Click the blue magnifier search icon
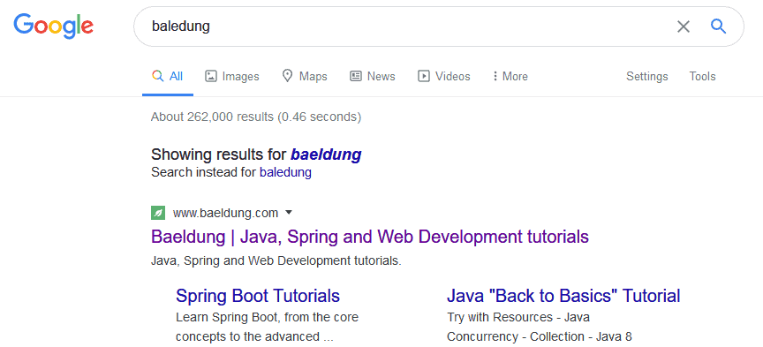 718,26
